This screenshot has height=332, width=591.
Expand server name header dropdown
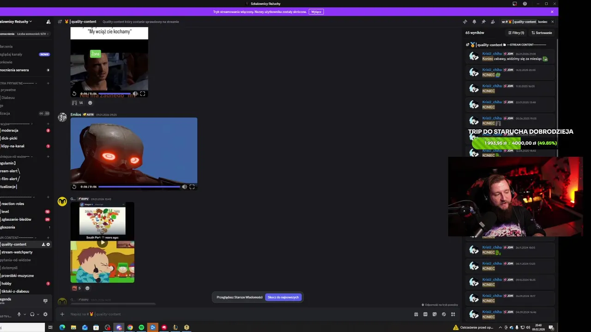click(16, 22)
